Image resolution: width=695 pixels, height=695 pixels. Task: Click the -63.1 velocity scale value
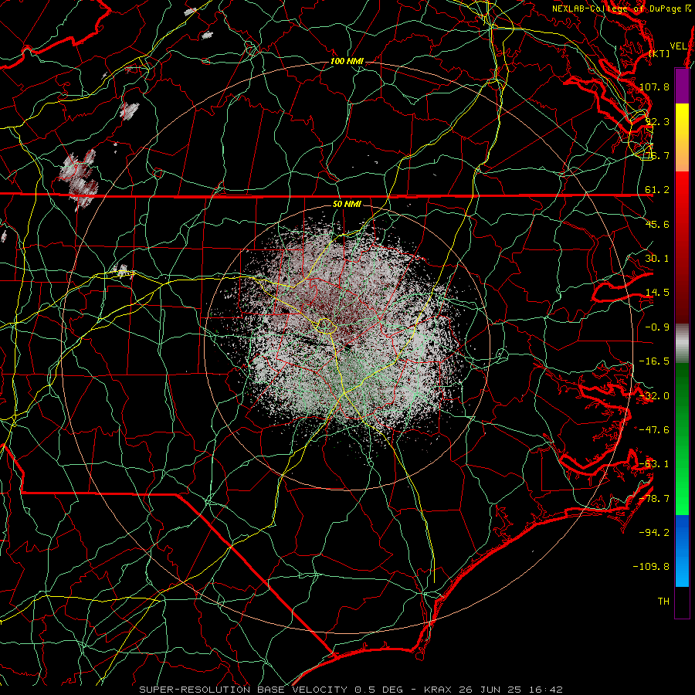point(655,463)
